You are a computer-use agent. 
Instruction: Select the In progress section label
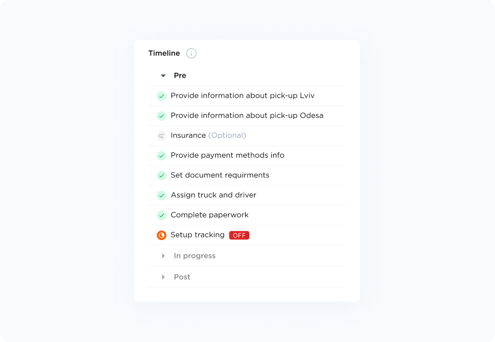[x=195, y=256]
